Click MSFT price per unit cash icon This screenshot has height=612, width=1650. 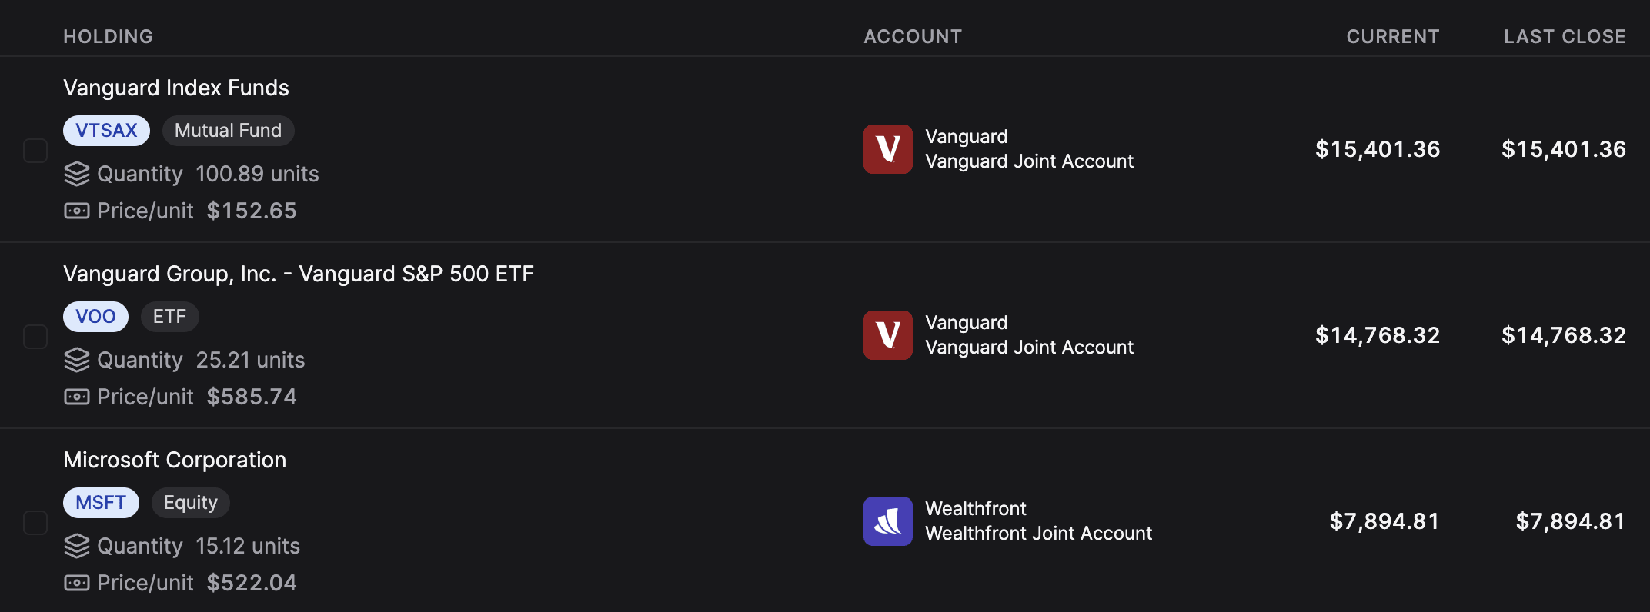tap(76, 583)
